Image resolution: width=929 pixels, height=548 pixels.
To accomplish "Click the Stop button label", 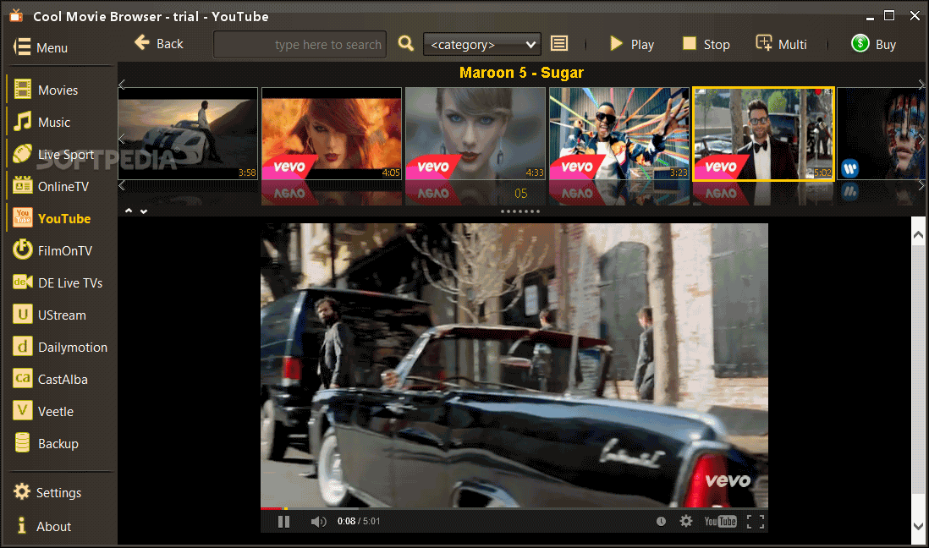I will click(x=717, y=45).
